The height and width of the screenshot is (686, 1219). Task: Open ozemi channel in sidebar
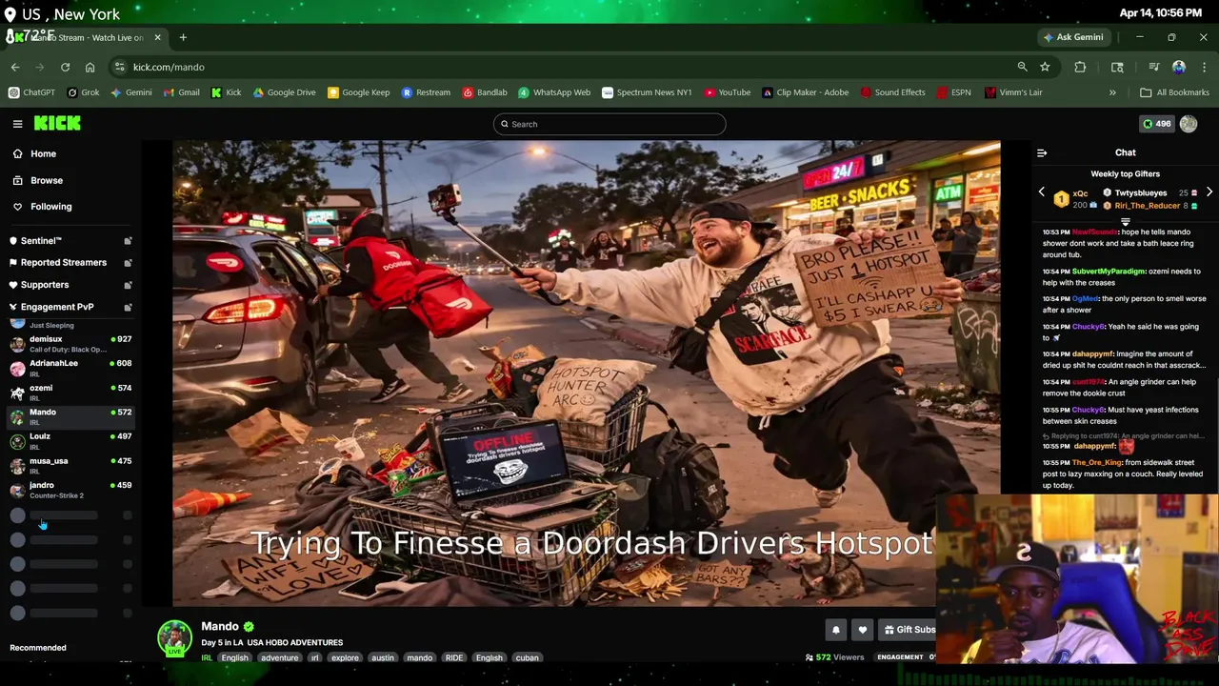tap(70, 393)
